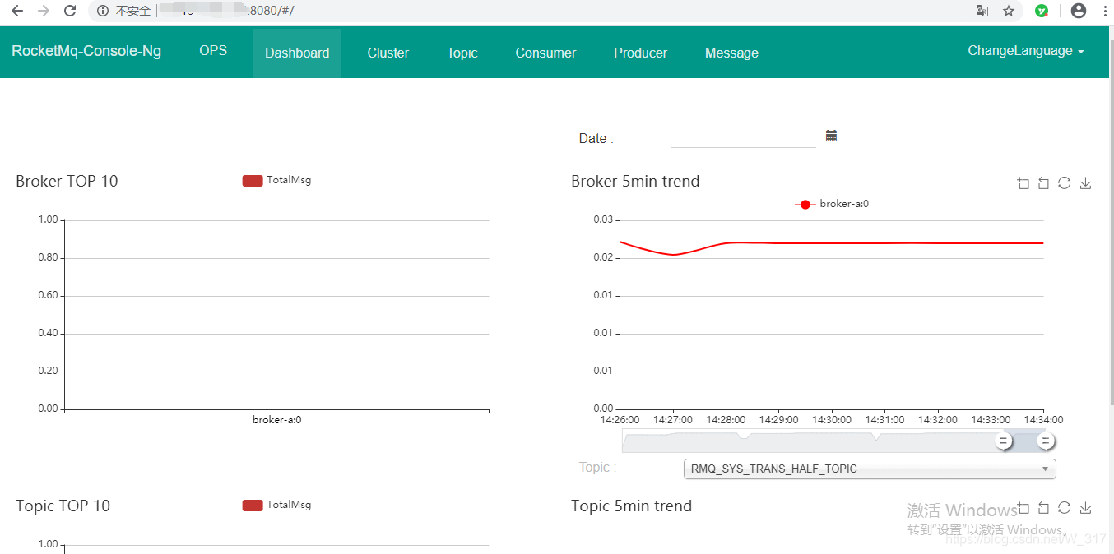1114x554 pixels.
Task: Click the RocketMq-Console-Ng brand link
Action: coord(86,51)
